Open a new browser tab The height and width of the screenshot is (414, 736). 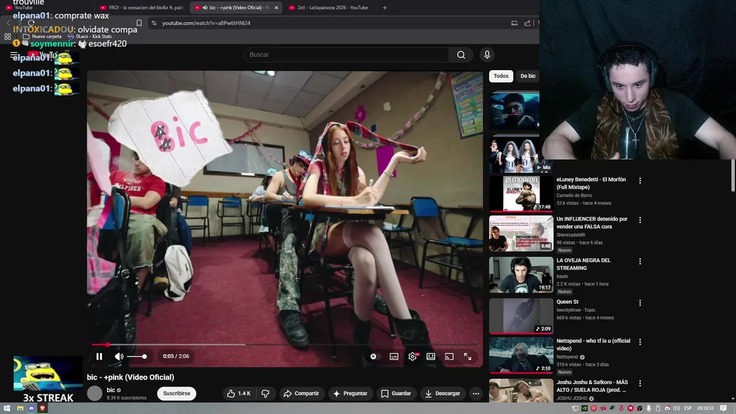pyautogui.click(x=385, y=7)
